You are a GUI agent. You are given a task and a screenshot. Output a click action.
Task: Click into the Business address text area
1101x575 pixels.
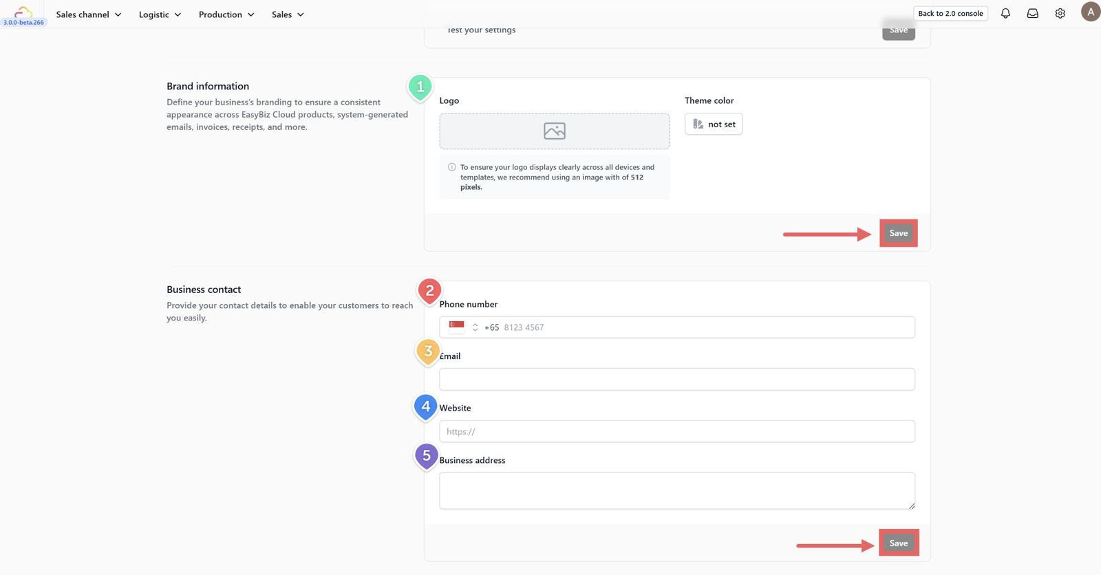coord(677,490)
